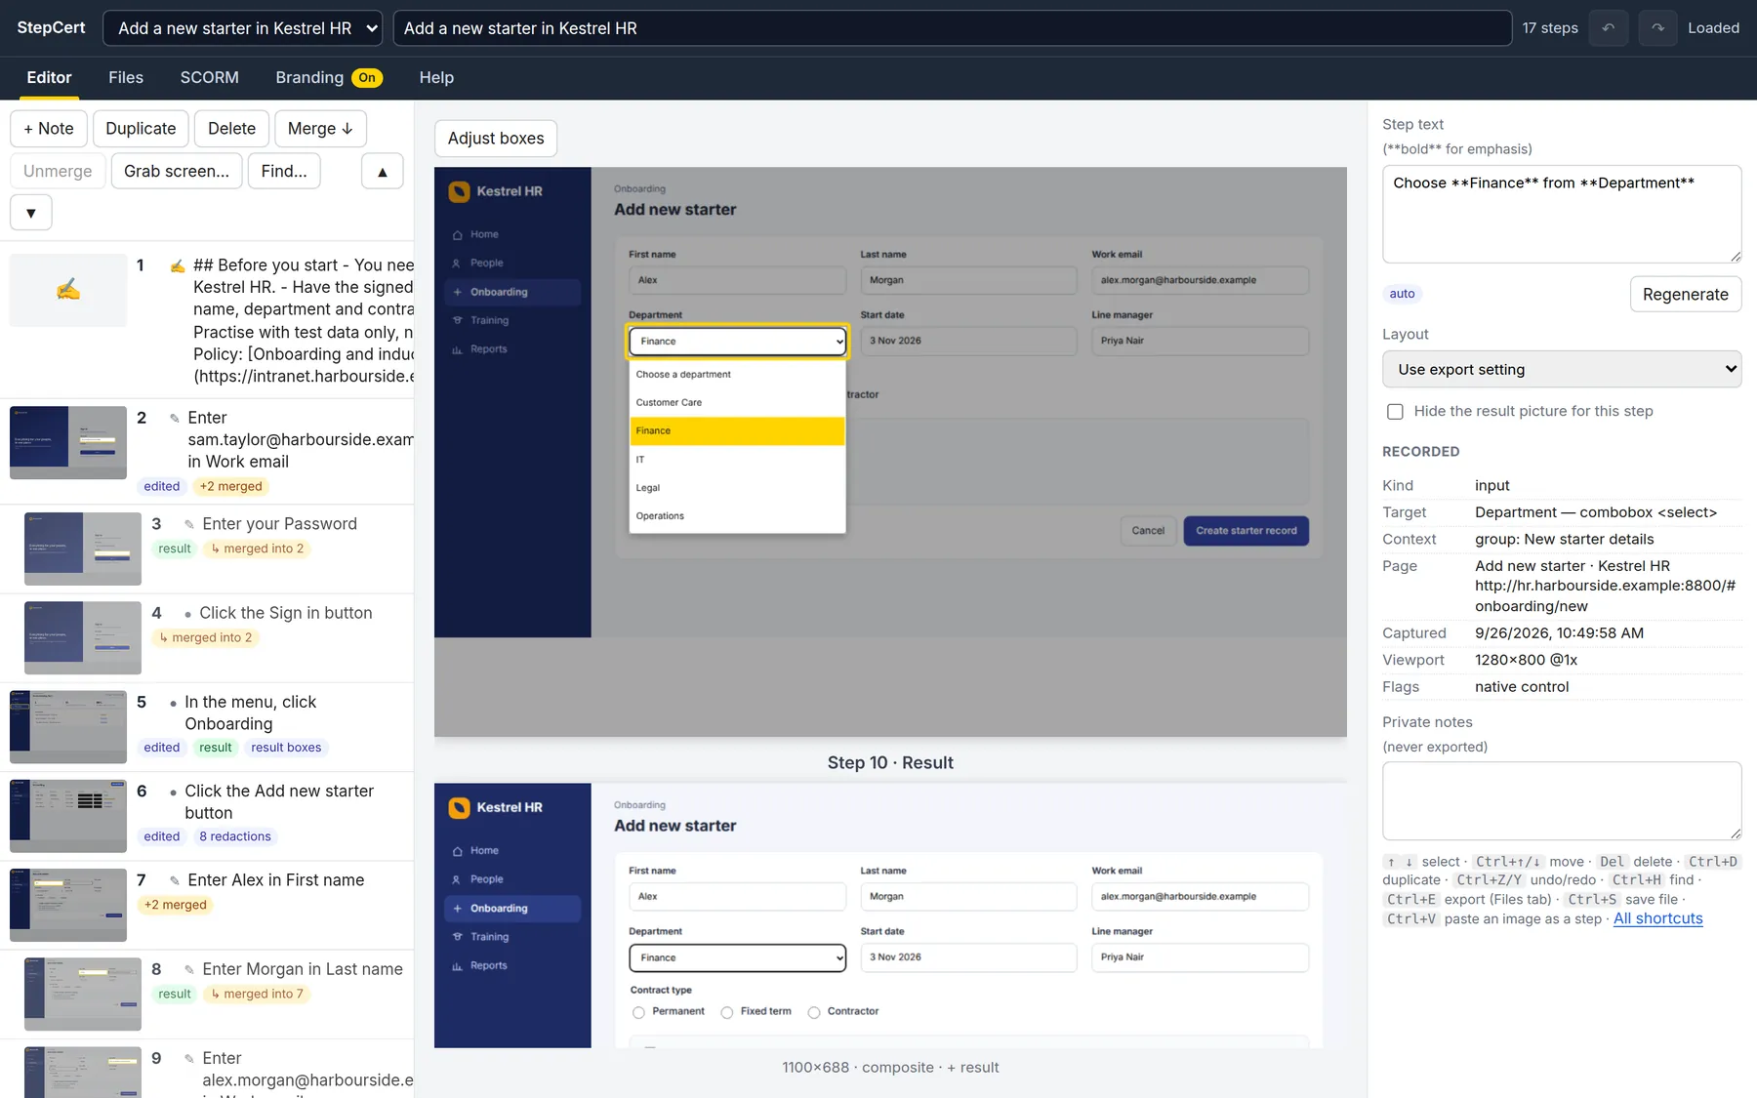This screenshot has width=1757, height=1098.
Task: Open the Files tab
Action: pos(126,77)
